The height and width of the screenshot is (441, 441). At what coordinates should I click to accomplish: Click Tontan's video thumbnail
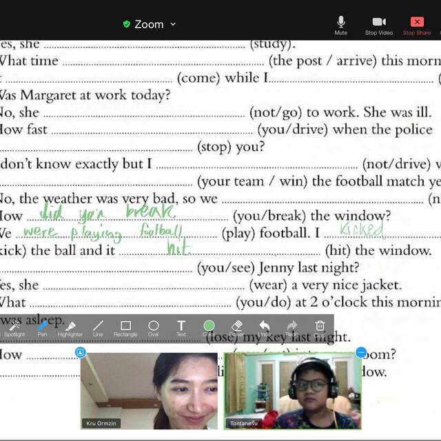[292, 391]
